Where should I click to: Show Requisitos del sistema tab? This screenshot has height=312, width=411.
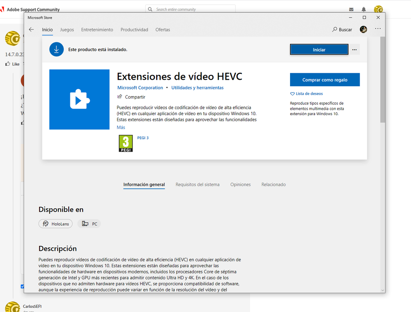click(197, 185)
